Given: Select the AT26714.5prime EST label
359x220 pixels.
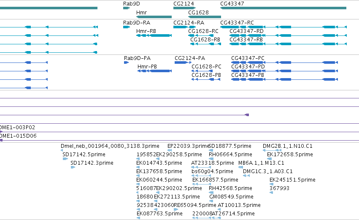Looking at the screenshot, I should 233,214.
